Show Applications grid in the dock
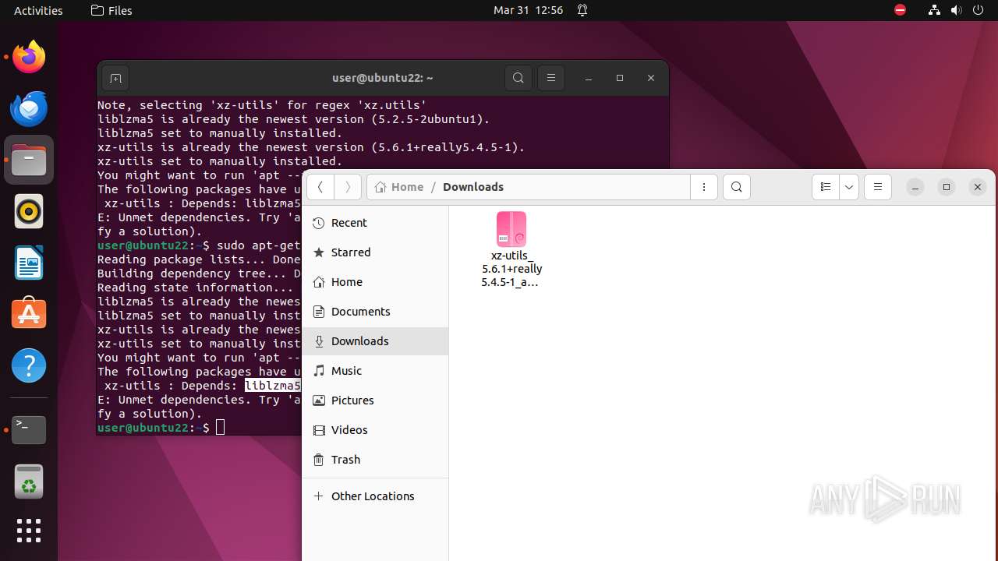This screenshot has height=561, width=998. click(29, 531)
